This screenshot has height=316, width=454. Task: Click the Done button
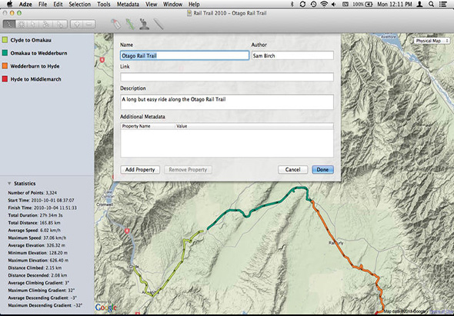coord(323,170)
